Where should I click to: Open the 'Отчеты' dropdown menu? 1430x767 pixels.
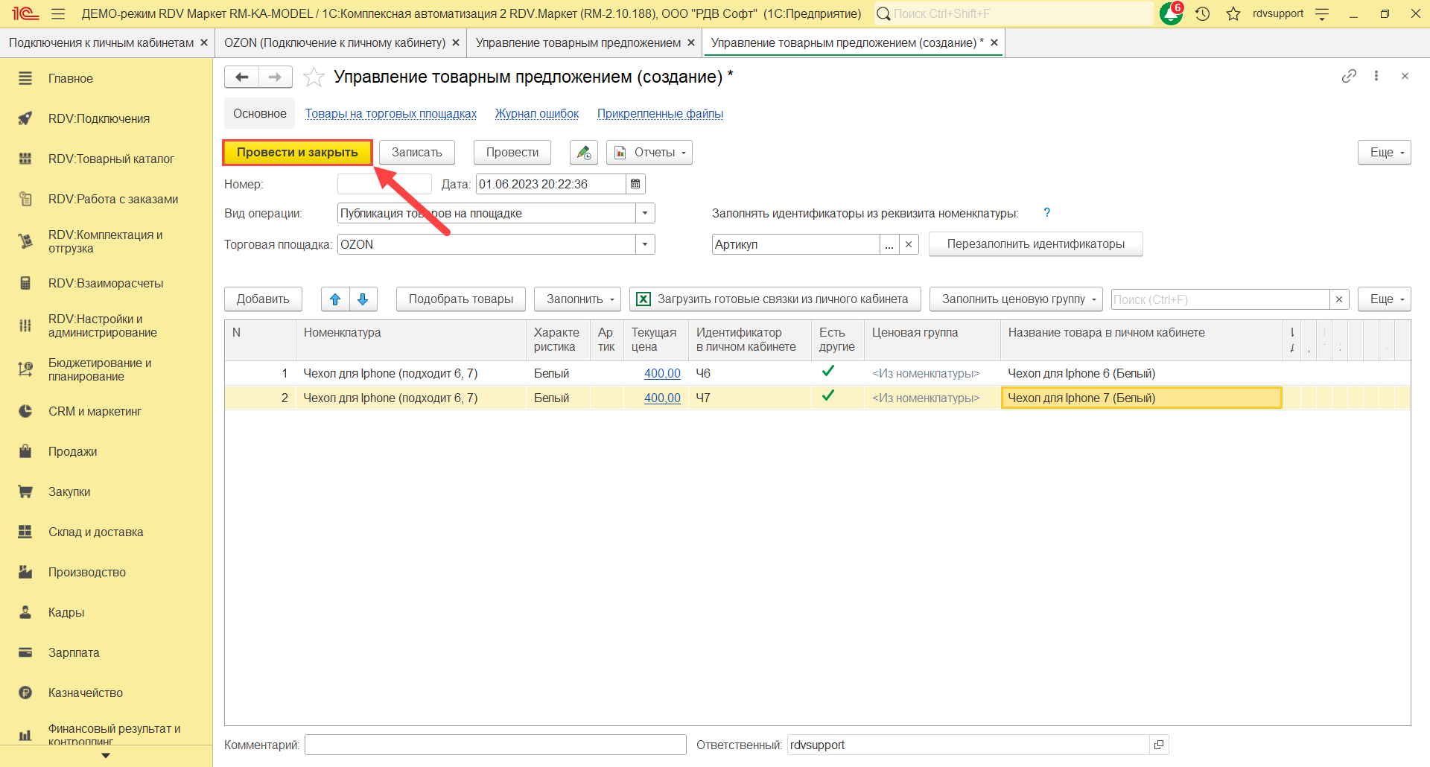(649, 153)
